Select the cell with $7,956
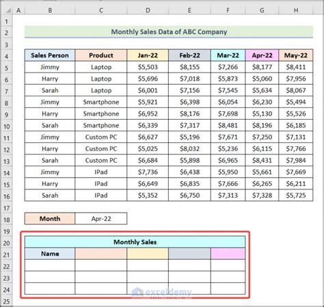 296,79
